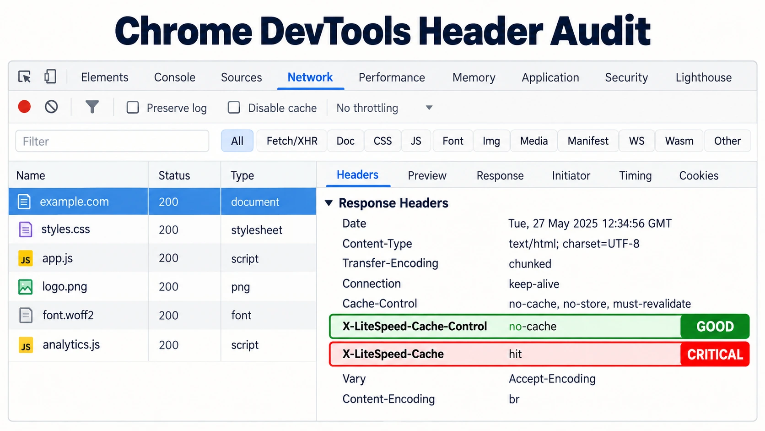The width and height of the screenshot is (765, 431).
Task: Click the app.js JS icon
Action: click(26, 259)
